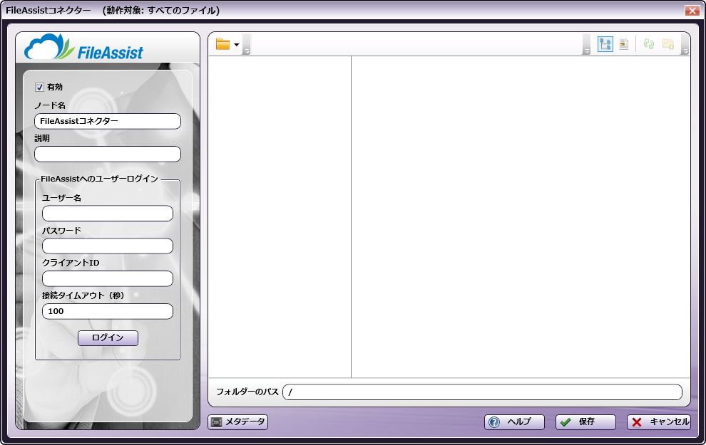The height and width of the screenshot is (445, 706).
Task: Click the FileAssist cloud logo
Action: 83,47
